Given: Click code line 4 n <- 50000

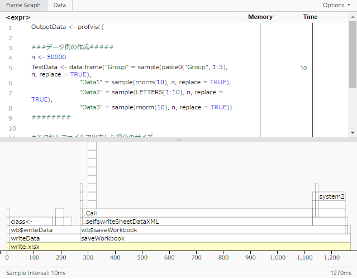Looking at the screenshot, I should [x=49, y=57].
